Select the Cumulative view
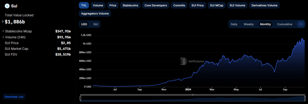The image size is (308, 104). [285, 24]
